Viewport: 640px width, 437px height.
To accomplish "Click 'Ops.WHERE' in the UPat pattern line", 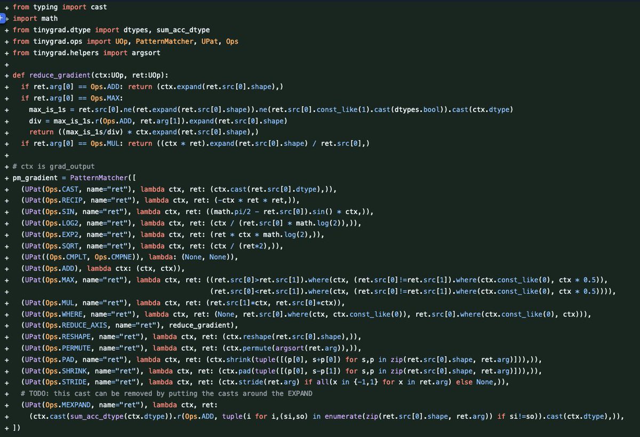I will 64,314.
